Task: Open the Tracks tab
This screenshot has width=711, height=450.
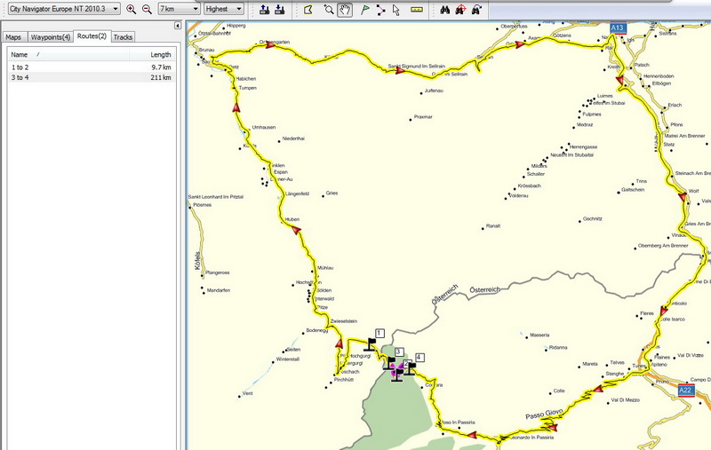Action: click(123, 36)
